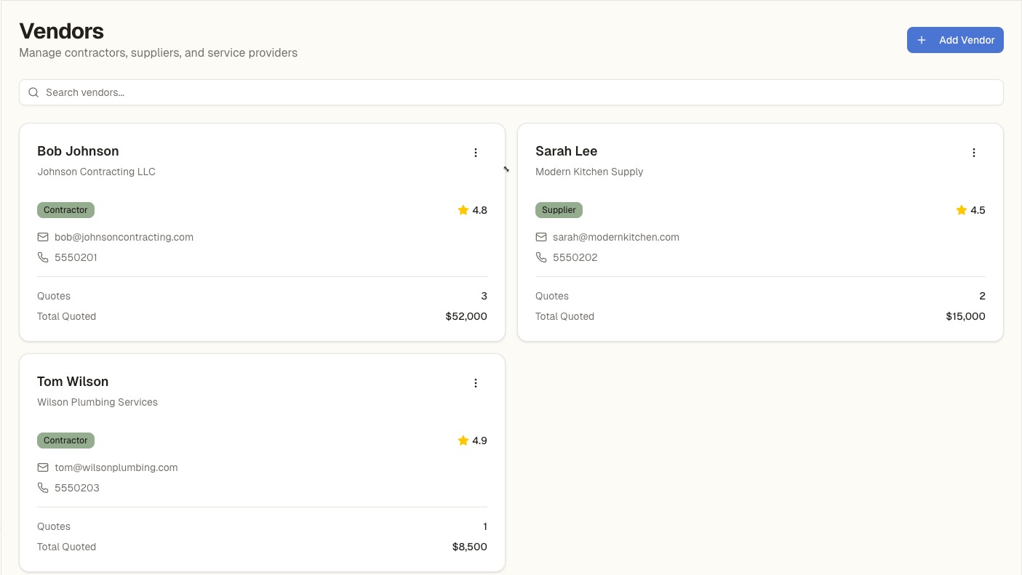Click sarah@modernkitchen.com email address

tap(616, 237)
